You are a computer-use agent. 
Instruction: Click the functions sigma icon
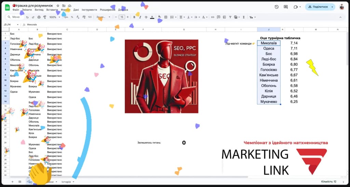(x=243, y=17)
